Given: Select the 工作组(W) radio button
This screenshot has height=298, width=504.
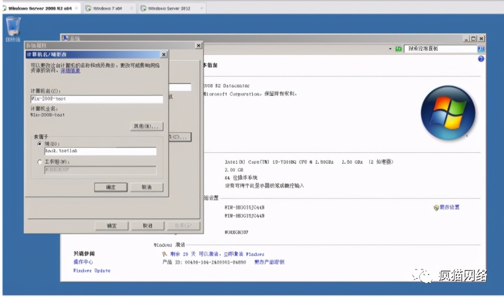Looking at the screenshot, I should click(39, 161).
